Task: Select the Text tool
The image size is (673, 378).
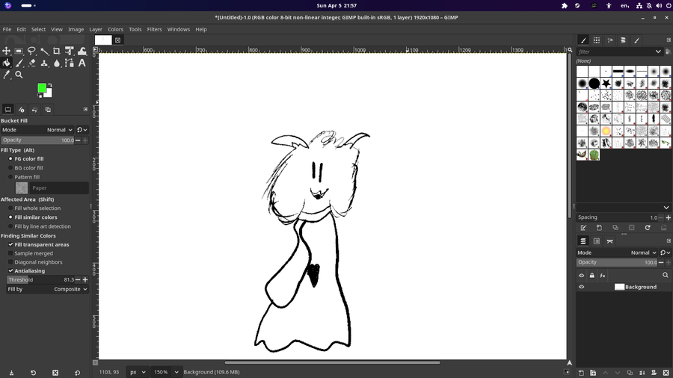Action: [x=82, y=63]
